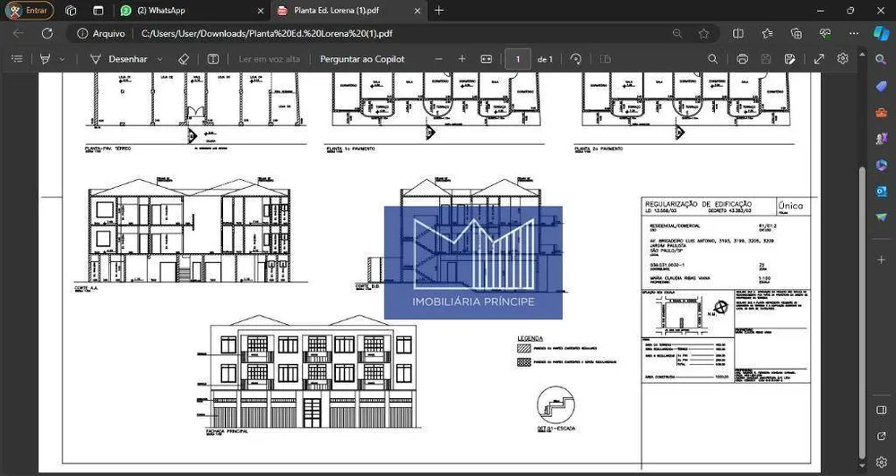
Task: Select the eraser tool
Action: (x=183, y=59)
